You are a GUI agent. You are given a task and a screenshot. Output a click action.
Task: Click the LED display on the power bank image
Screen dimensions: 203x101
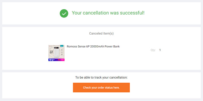(56, 48)
